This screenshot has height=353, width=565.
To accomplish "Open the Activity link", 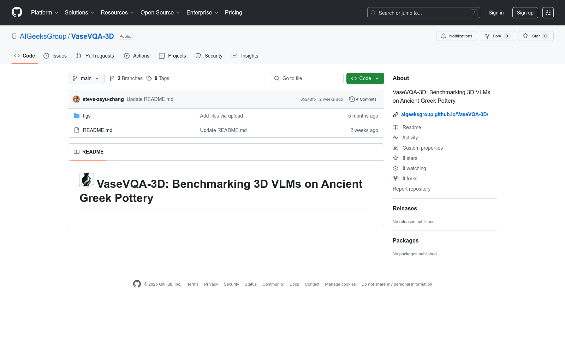I will coord(405,138).
